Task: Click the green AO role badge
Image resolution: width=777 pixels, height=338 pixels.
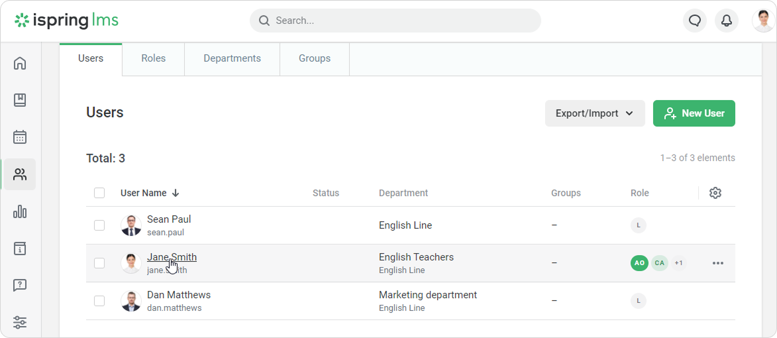Action: click(x=639, y=263)
